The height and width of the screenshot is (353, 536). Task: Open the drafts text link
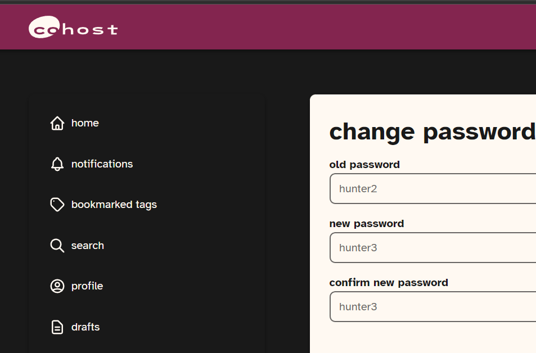[x=85, y=327]
